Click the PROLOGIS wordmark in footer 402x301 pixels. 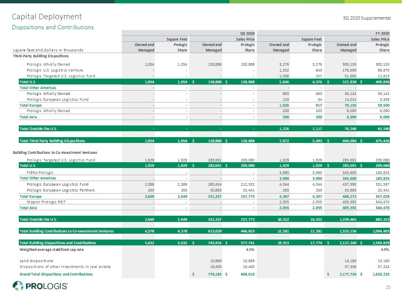coord(46,286)
